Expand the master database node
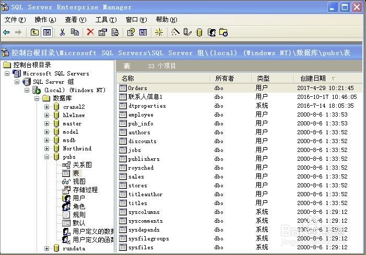This screenshot has width=366, height=255. [46, 123]
